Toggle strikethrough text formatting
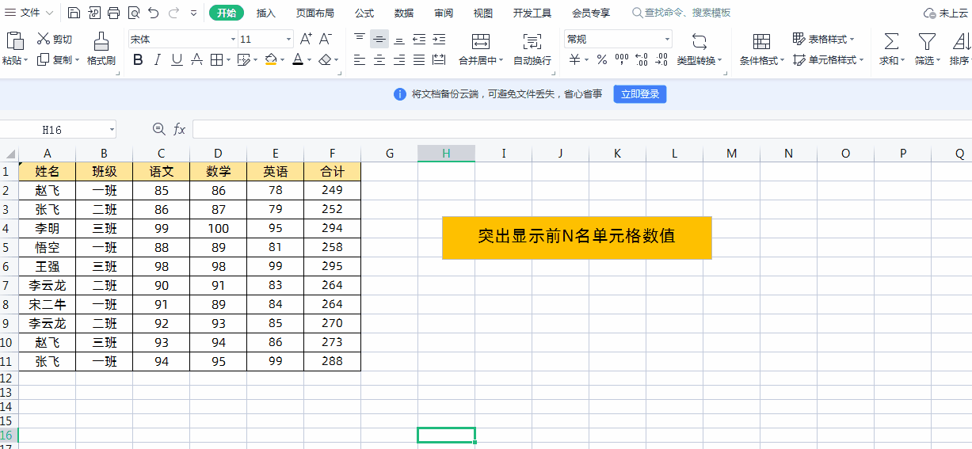 pyautogui.click(x=196, y=59)
